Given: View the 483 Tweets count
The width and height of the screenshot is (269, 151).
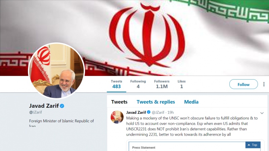Looking at the screenshot, I should [x=116, y=84].
